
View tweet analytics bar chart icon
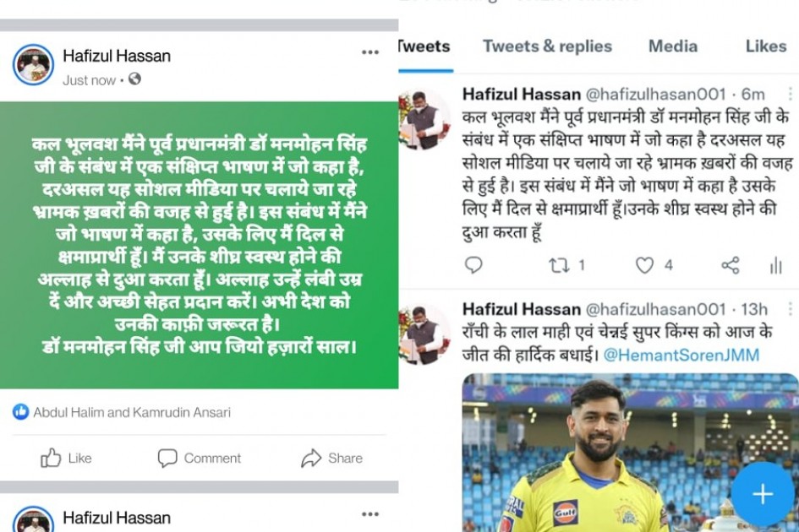point(775,265)
